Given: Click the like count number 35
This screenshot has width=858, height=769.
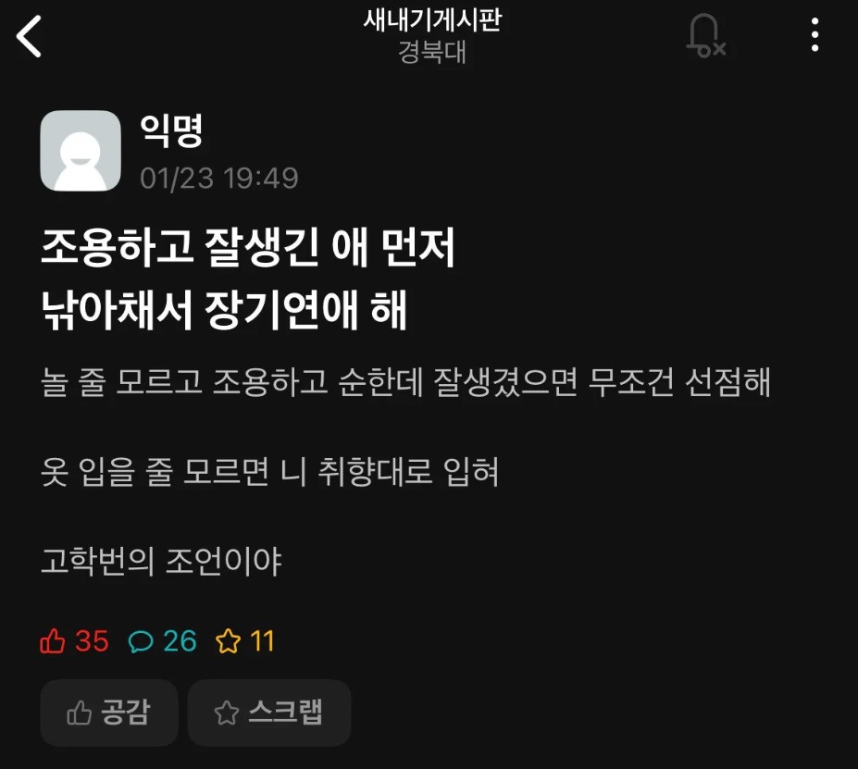Looking at the screenshot, I should coord(92,641).
